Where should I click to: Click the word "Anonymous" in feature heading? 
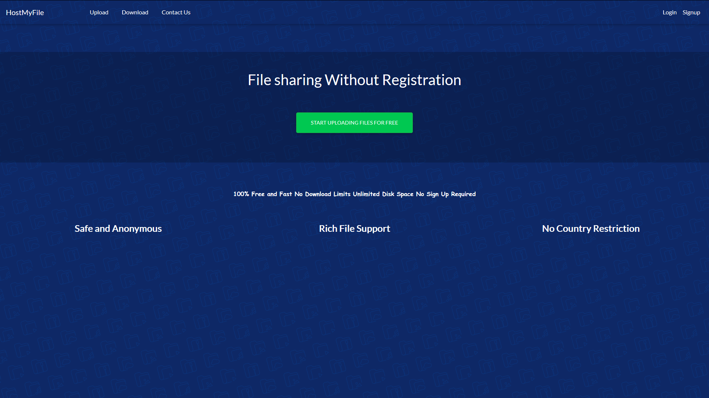(x=137, y=229)
